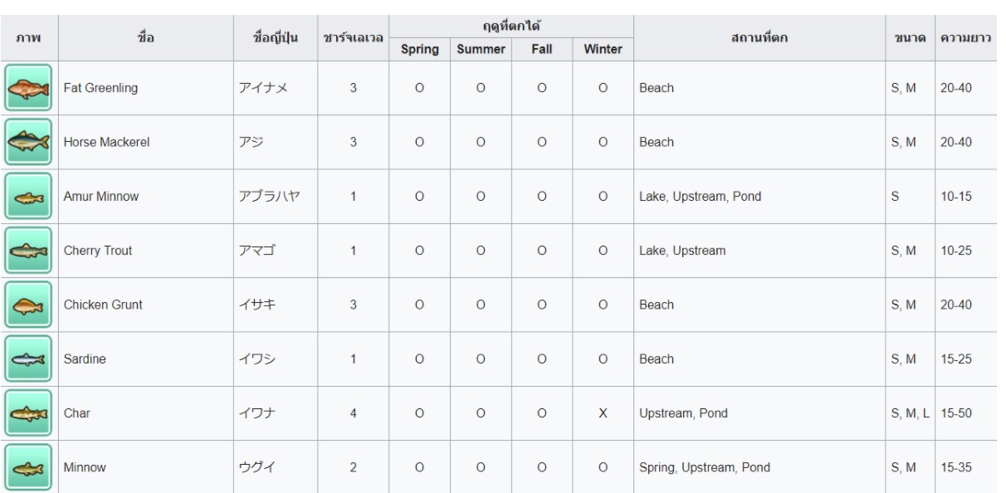This screenshot has width=1006, height=493.
Task: Select the Char fish icon
Action: coord(29,413)
